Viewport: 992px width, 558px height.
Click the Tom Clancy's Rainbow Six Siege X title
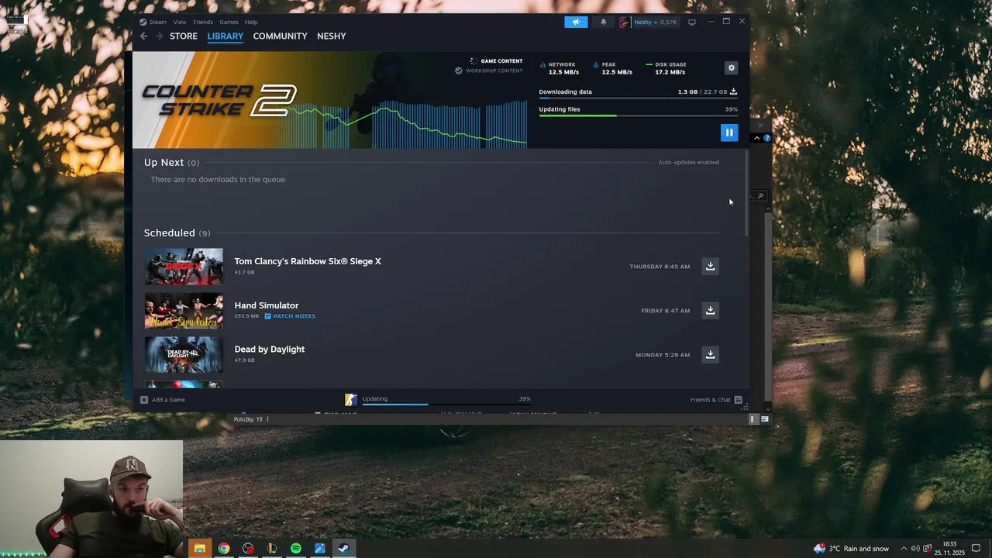pyautogui.click(x=308, y=261)
